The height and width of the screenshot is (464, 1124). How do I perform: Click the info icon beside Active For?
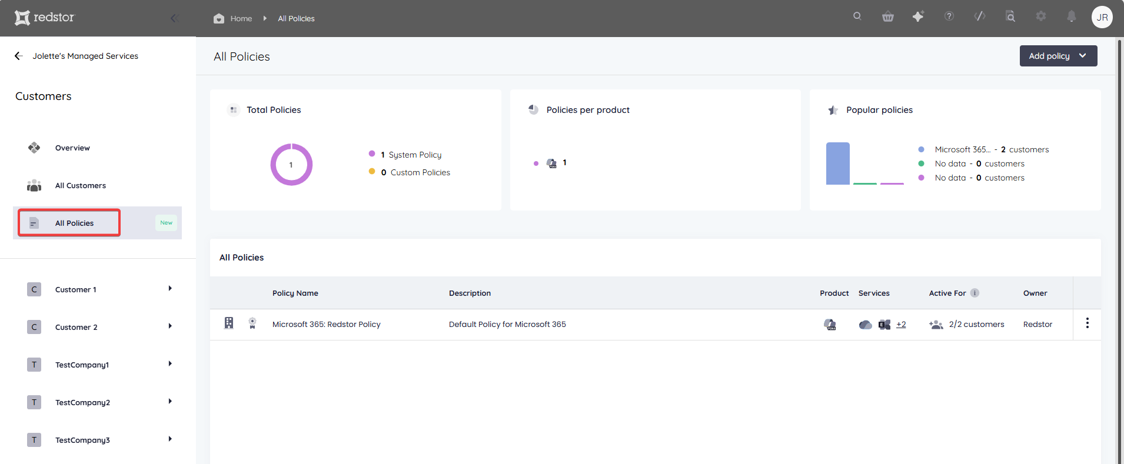(x=975, y=293)
